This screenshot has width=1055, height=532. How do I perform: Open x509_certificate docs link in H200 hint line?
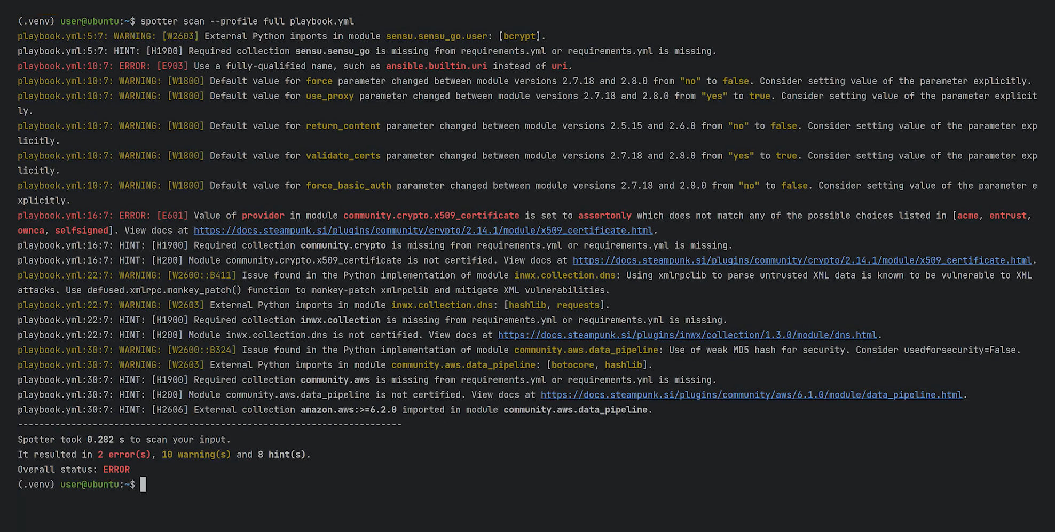coord(802,260)
